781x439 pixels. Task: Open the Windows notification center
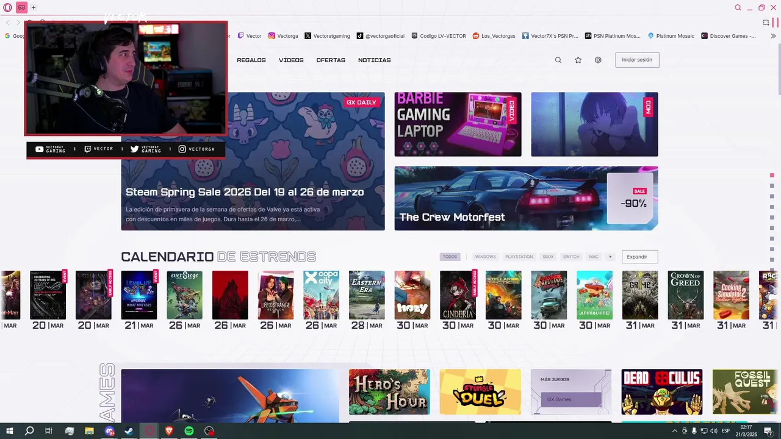pos(768,431)
